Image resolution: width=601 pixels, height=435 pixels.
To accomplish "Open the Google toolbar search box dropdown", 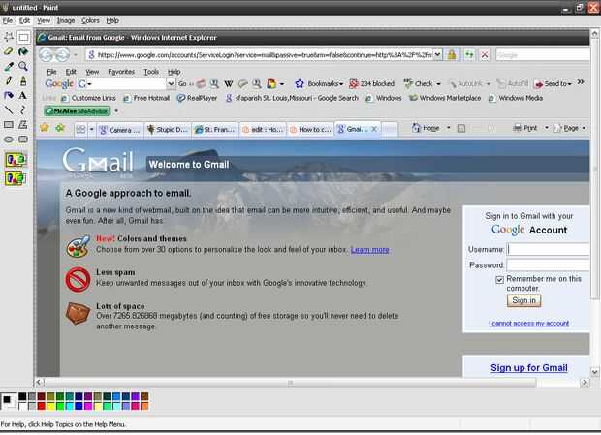I will pyautogui.click(x=171, y=84).
